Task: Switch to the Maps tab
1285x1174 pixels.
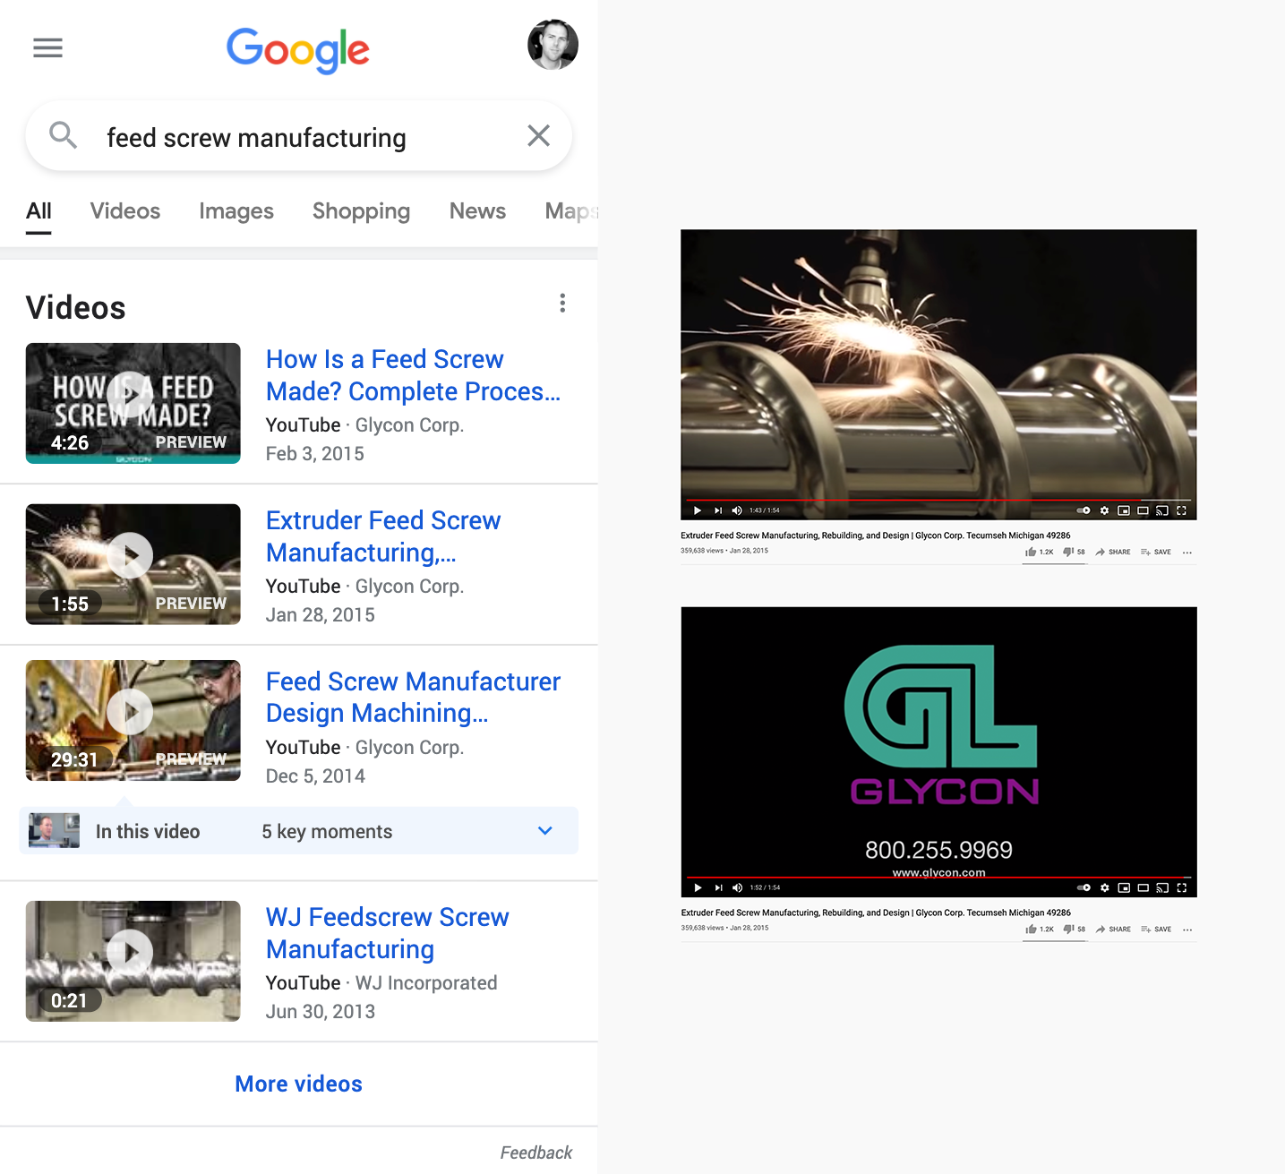Action: pos(571,211)
